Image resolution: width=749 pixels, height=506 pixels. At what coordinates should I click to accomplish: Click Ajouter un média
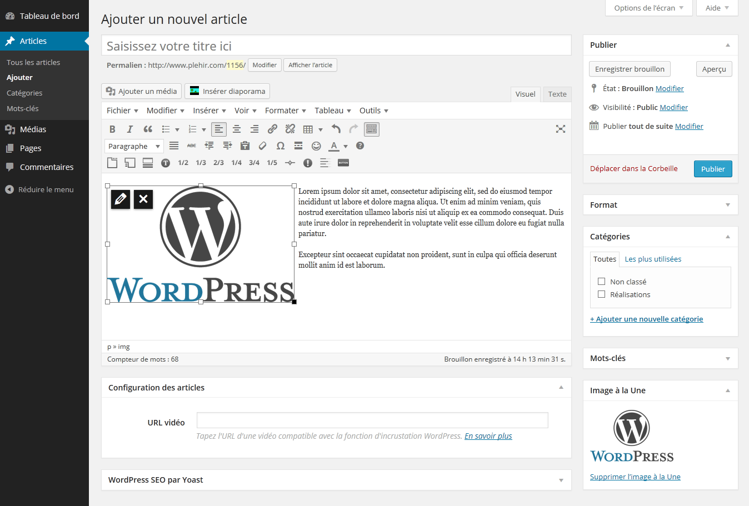[x=142, y=91]
